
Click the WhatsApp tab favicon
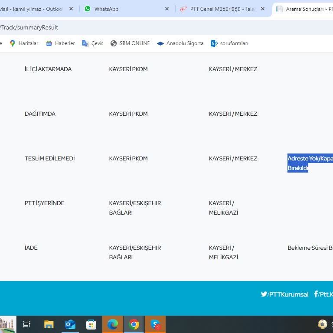pyautogui.click(x=88, y=9)
